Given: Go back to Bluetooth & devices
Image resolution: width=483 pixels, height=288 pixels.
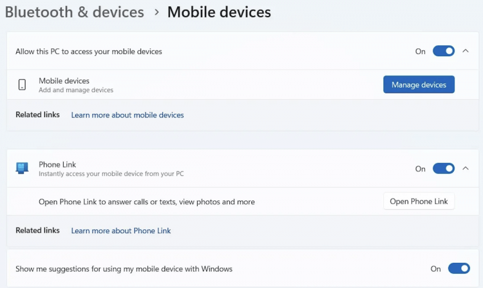Looking at the screenshot, I should [x=74, y=12].
